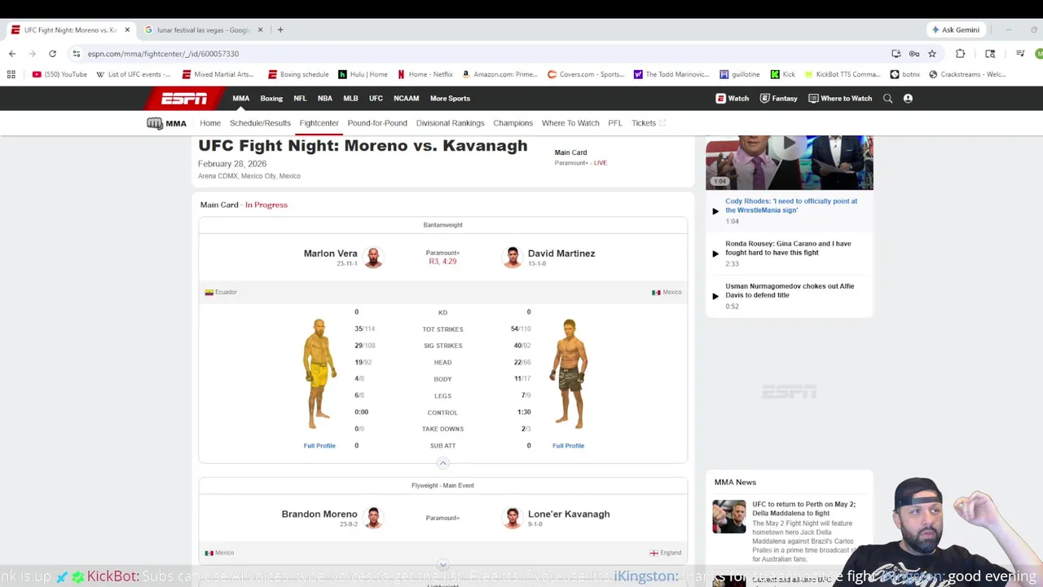
Task: Collapse the Vera vs Martinez fight stats
Action: point(442,463)
